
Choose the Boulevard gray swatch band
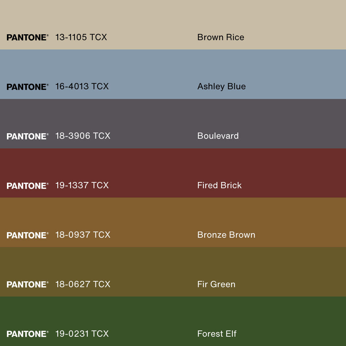173,115
